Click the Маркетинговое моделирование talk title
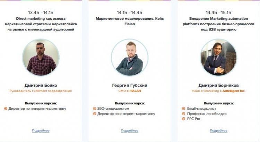Viewport: 260px width, 142px height. coord(130,21)
